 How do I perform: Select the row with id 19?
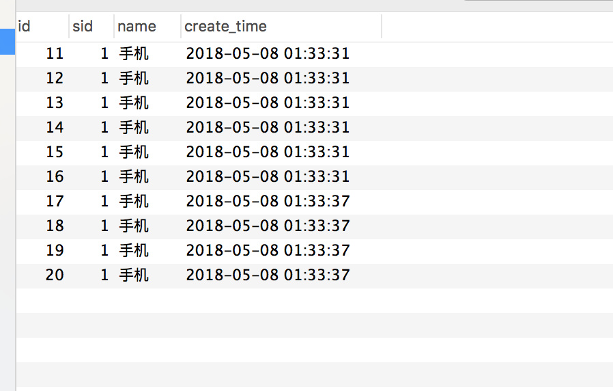[315, 252]
